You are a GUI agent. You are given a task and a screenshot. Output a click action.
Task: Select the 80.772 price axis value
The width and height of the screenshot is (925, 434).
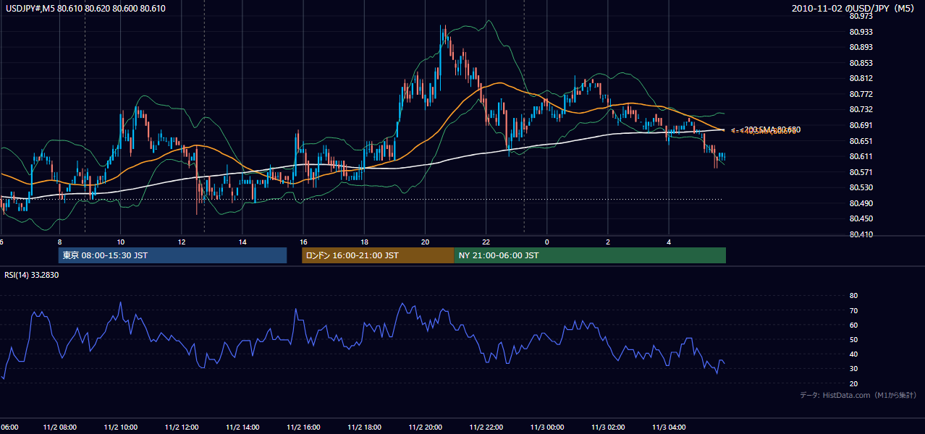(x=861, y=94)
